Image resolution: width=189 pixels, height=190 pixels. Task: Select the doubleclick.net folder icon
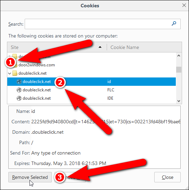pos(15,73)
